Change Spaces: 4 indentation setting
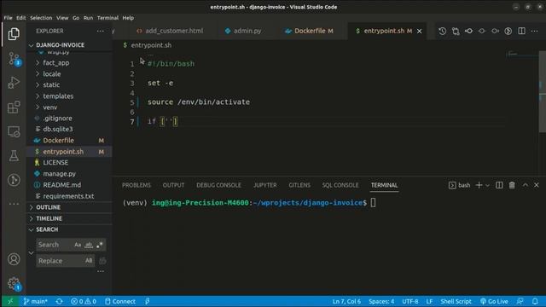The height and width of the screenshot is (307, 546). click(x=381, y=301)
